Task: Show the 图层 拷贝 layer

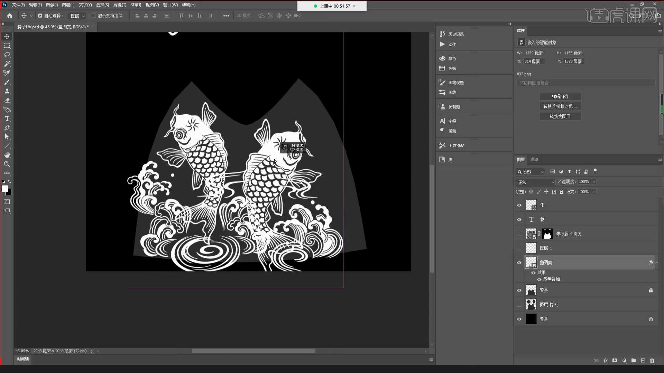Action: click(x=519, y=305)
